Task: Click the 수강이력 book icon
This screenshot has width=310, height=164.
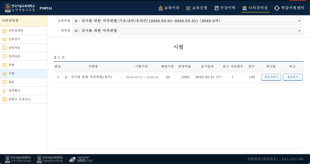Action: 217,8
